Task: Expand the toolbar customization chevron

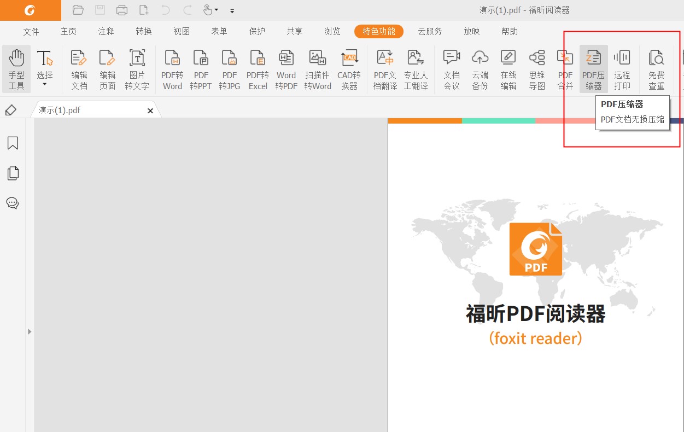Action: click(232, 10)
